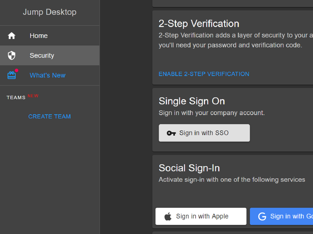Image resolution: width=313 pixels, height=234 pixels.
Task: Click the red notification dot on What's New
Action: coord(16,71)
